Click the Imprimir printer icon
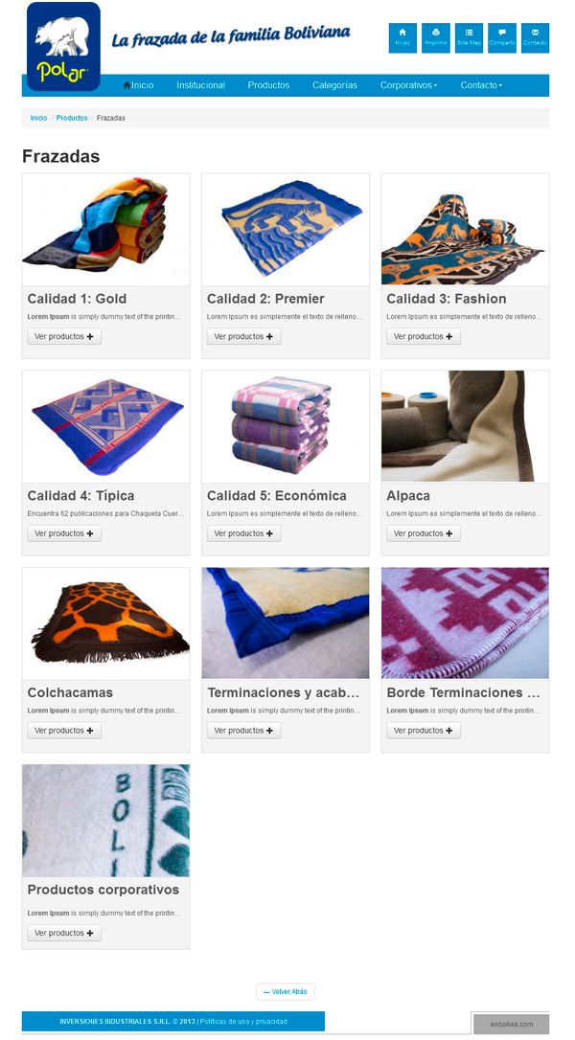 436,37
